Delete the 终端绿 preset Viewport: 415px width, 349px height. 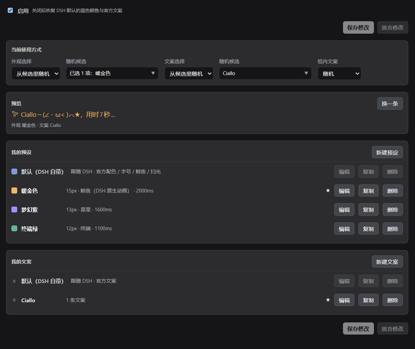[392, 229]
